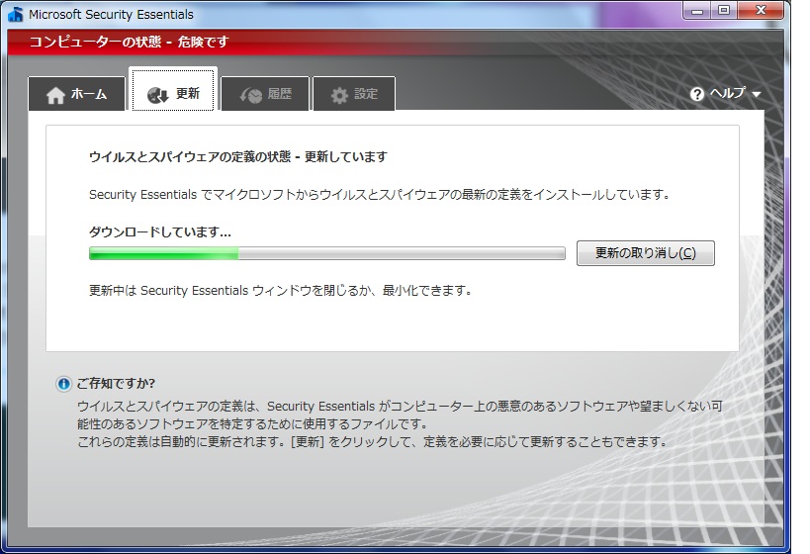This screenshot has height=554, width=810.
Task: Select the 更新 tab
Action: (x=173, y=89)
